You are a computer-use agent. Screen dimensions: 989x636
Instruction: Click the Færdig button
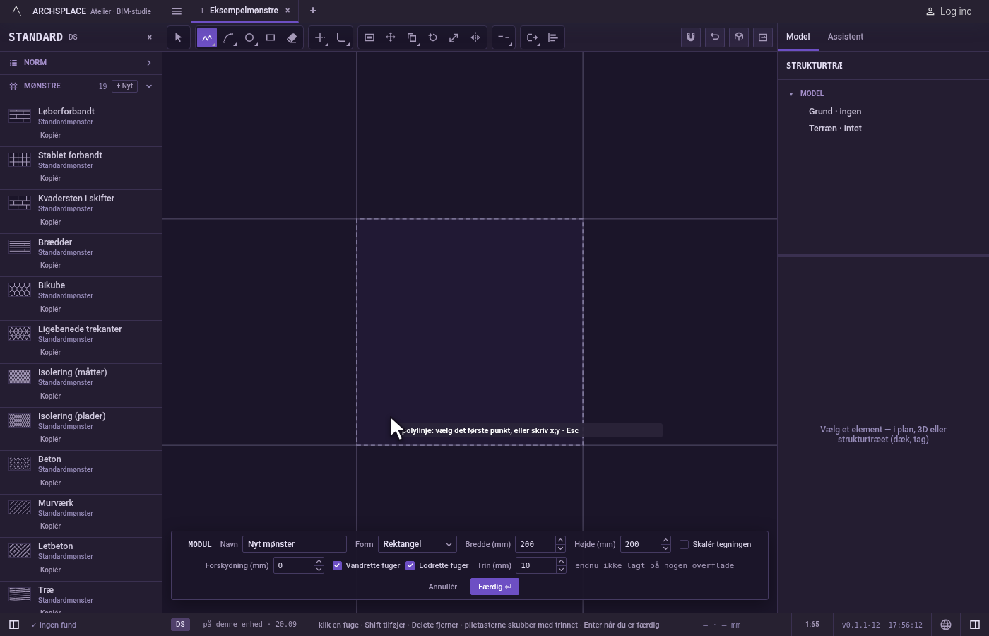click(x=494, y=587)
